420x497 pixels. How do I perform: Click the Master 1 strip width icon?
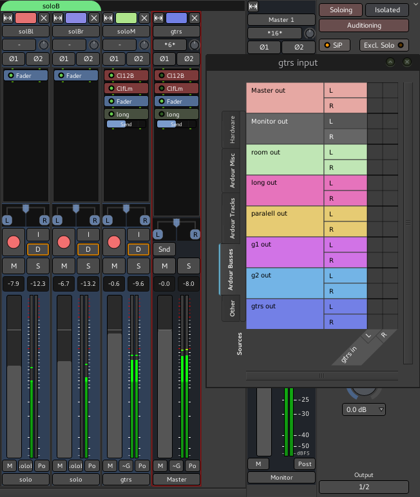tap(253, 6)
